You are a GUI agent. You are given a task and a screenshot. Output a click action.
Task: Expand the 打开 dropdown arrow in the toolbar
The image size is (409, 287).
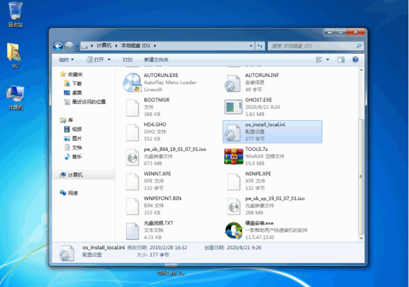109,60
